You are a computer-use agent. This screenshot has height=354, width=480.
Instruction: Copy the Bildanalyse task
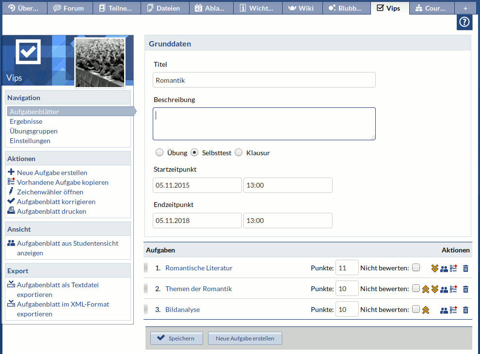[x=454, y=310]
